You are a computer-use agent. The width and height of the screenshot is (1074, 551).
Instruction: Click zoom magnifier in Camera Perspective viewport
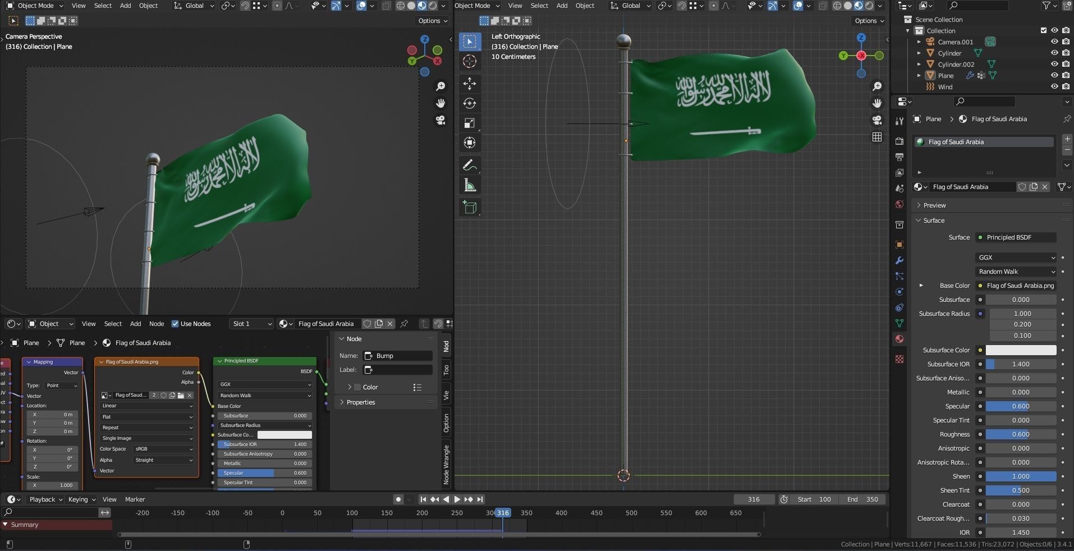(440, 86)
